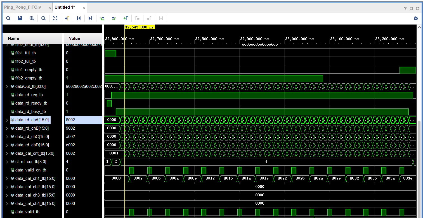Click the scroll up arrow
423x218 pixels.
click(419, 27)
